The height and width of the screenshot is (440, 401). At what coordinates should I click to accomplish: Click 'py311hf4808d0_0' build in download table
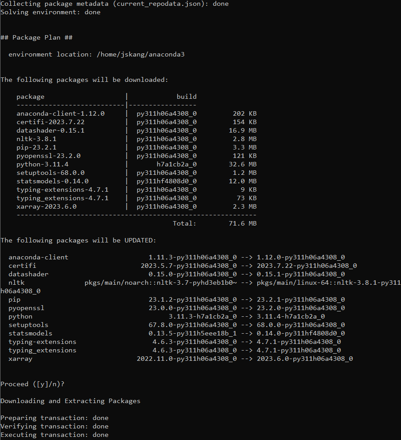[167, 181]
